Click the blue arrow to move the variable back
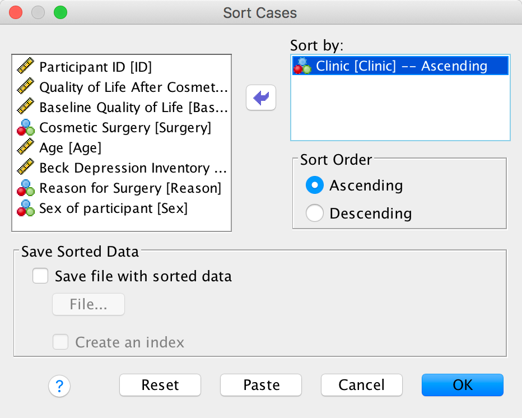The width and height of the screenshot is (522, 418). click(x=261, y=99)
